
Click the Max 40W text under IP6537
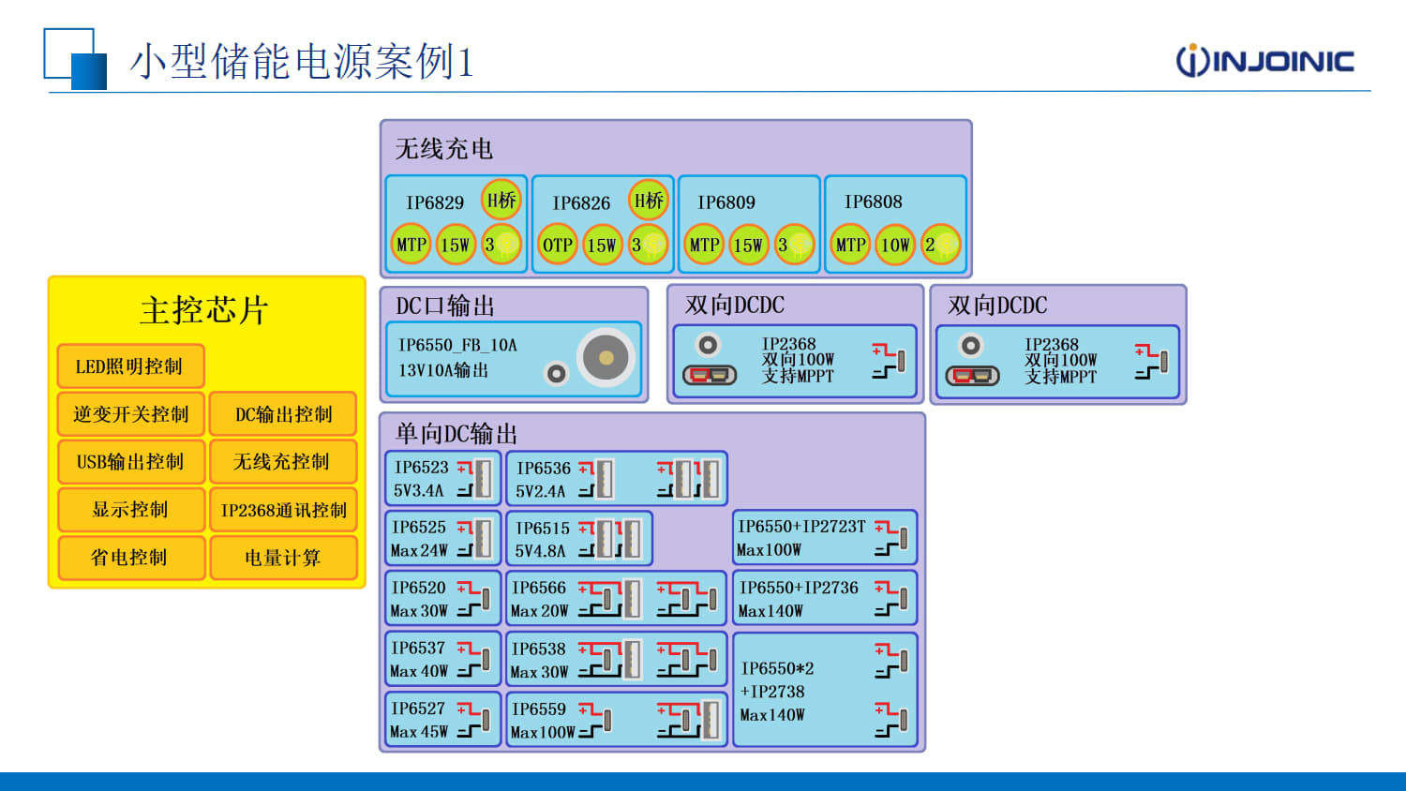tap(419, 671)
